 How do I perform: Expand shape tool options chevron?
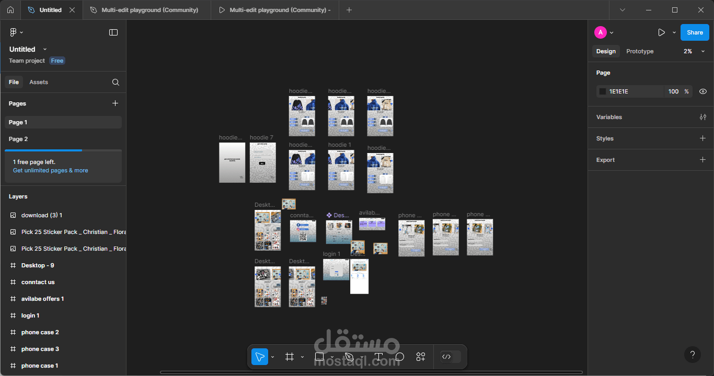(x=332, y=357)
